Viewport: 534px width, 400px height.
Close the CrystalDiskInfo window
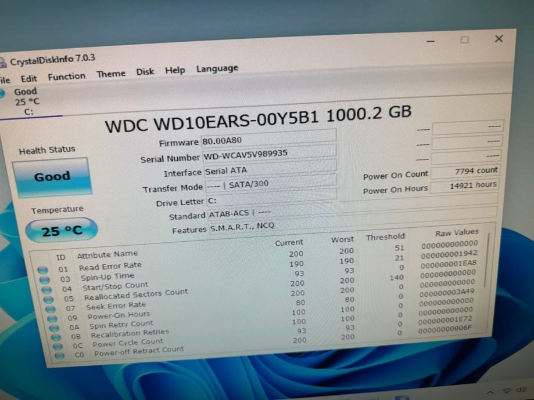[x=499, y=39]
